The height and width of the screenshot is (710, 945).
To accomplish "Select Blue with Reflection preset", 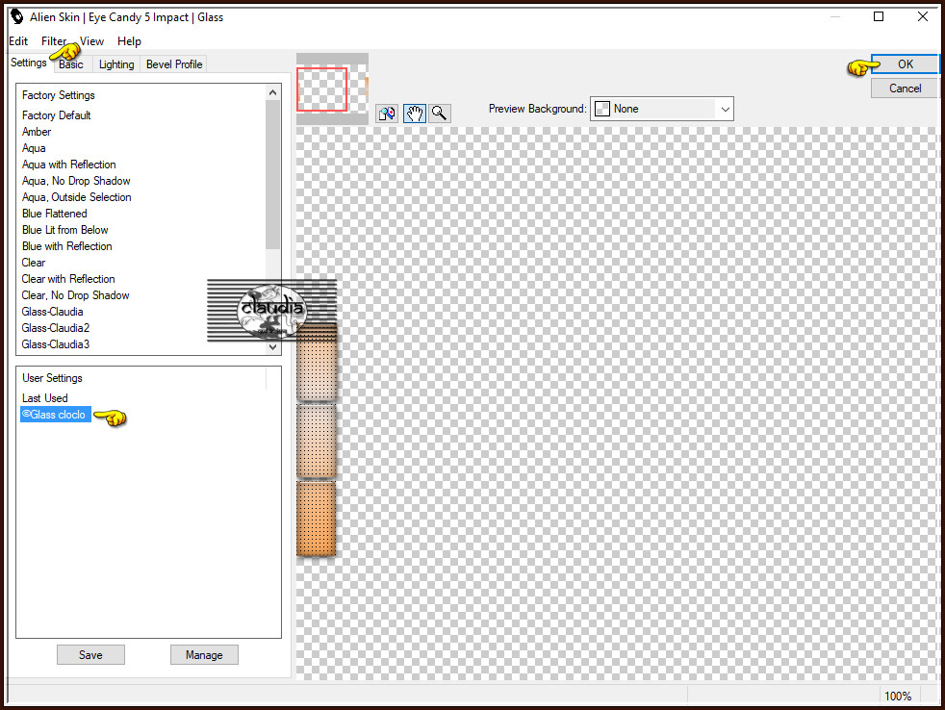I will [x=67, y=246].
